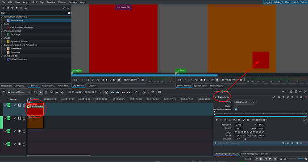Enable the Distort checkbox

click(x=236, y=106)
